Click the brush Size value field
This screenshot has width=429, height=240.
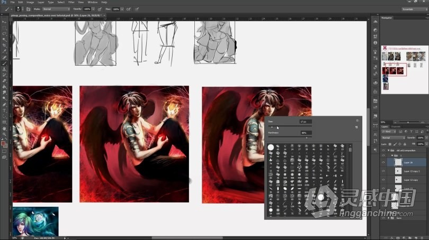306,122
